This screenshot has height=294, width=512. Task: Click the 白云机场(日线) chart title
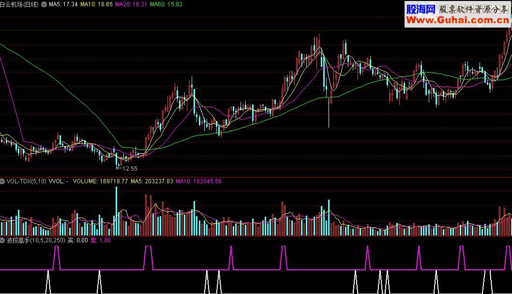(x=19, y=4)
